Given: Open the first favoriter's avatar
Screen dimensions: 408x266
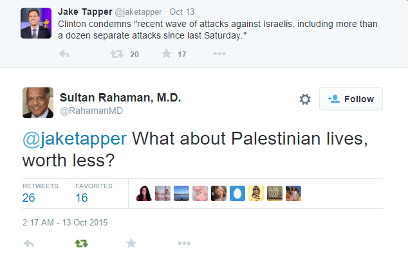Looking at the screenshot, I should 144,193.
